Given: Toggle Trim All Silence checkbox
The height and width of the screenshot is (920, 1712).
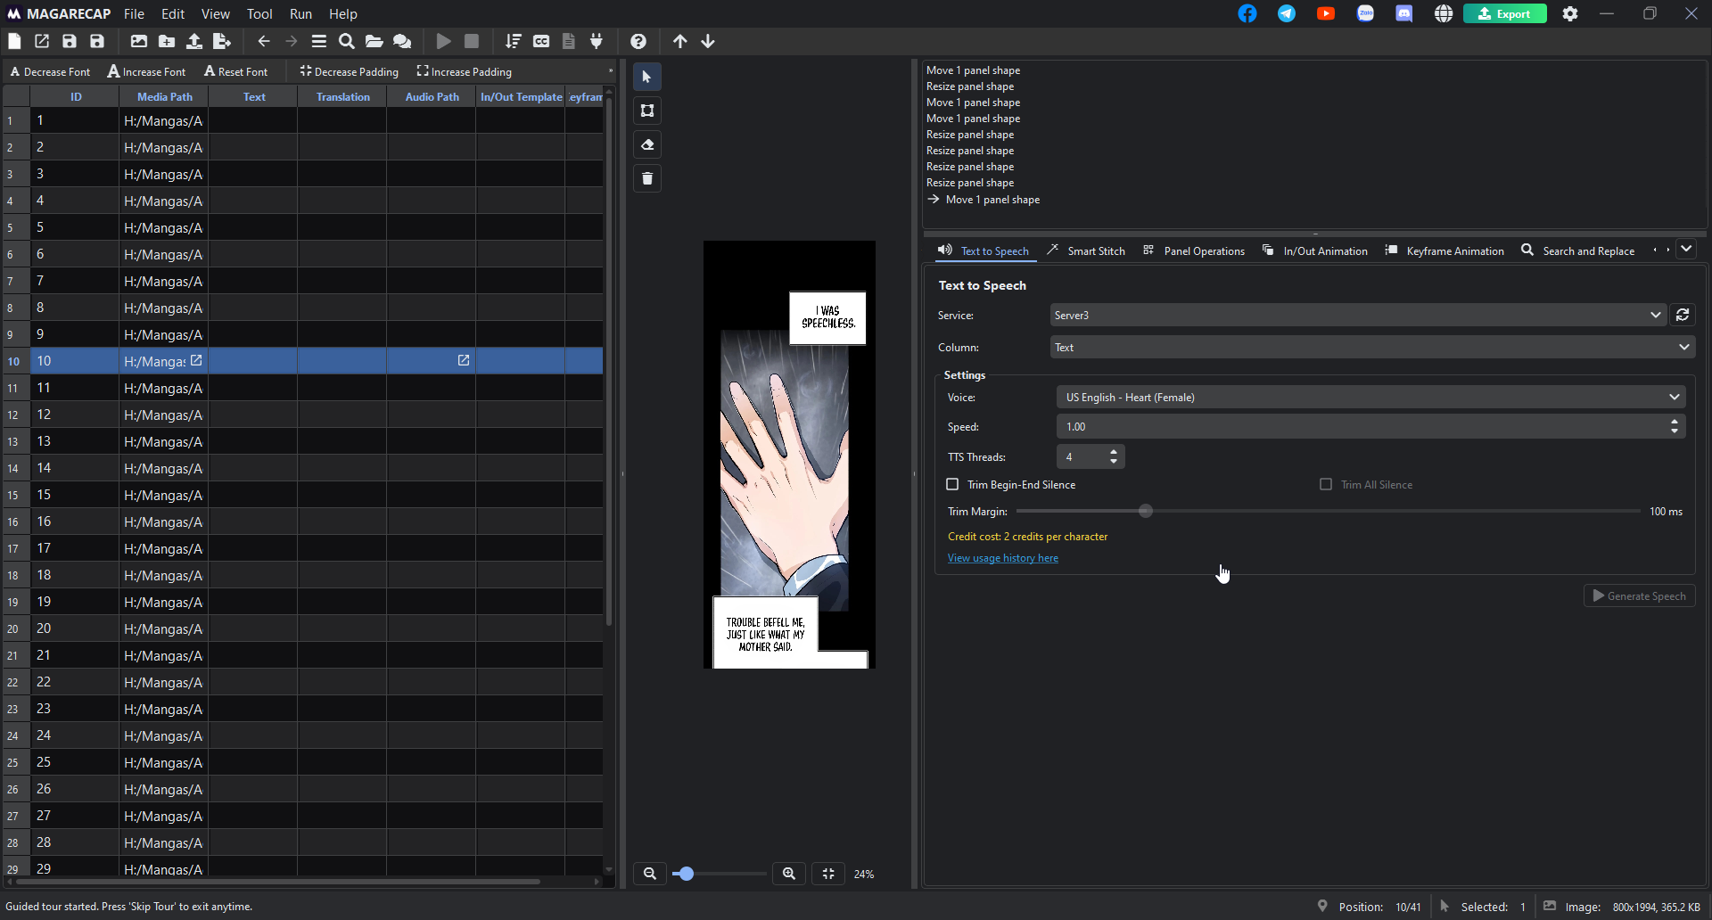Looking at the screenshot, I should 1326,484.
